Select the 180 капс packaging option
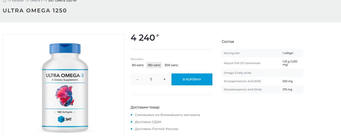 pos(154,65)
